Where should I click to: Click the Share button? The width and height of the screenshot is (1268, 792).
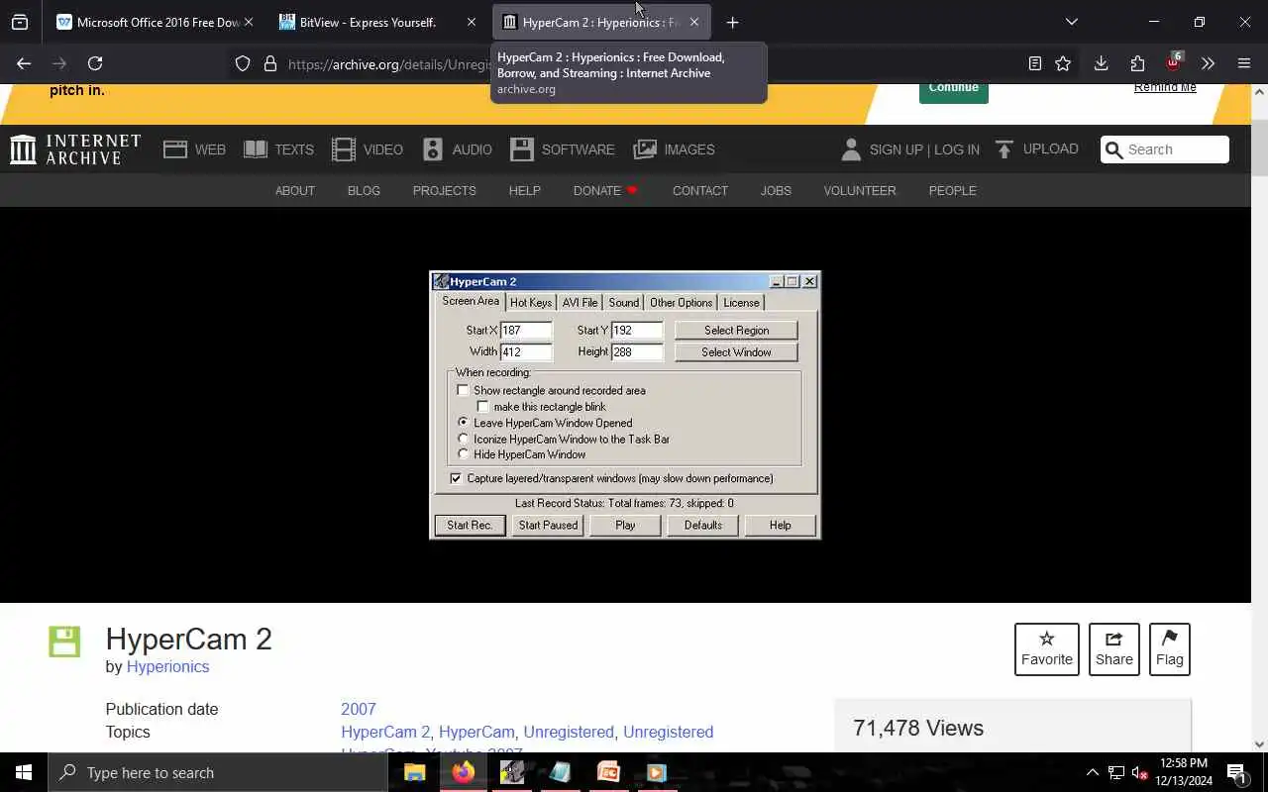(1114, 649)
